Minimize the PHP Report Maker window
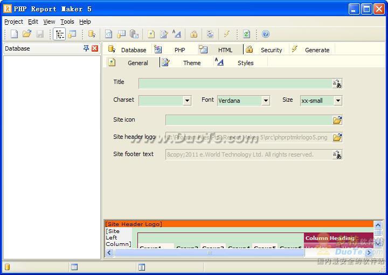Viewport: 388px width, 275px height. pyautogui.click(x=354, y=9)
